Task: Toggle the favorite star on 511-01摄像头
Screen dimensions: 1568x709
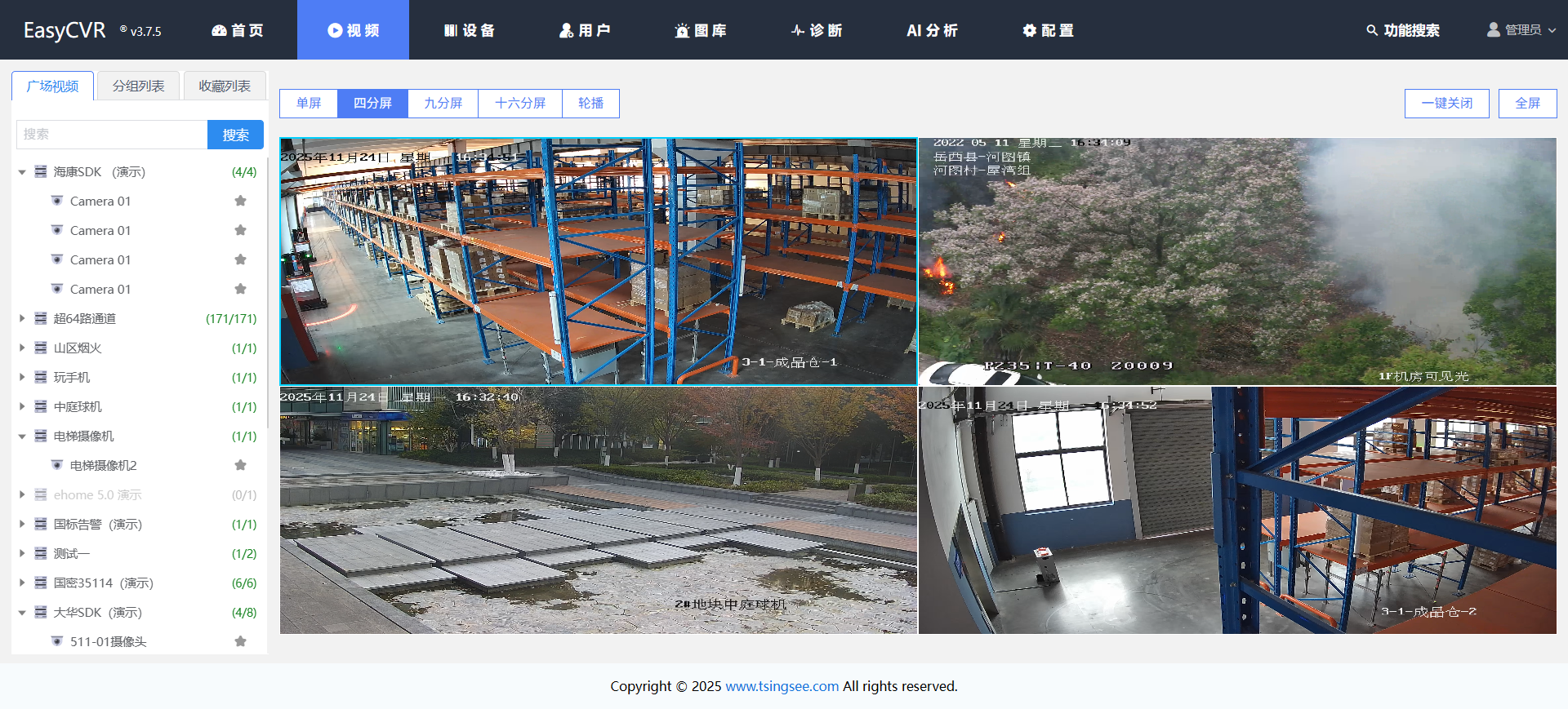Action: click(x=240, y=641)
